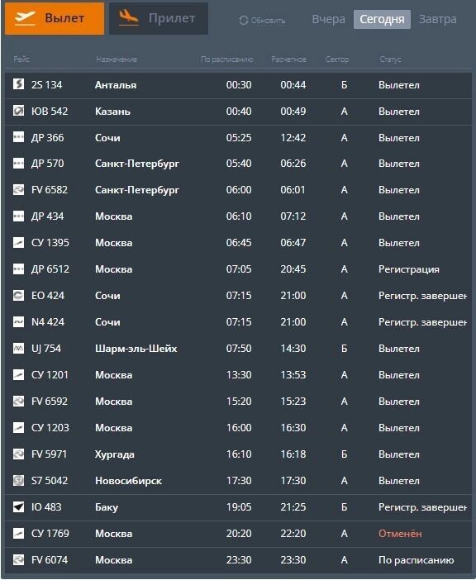Screen dimensions: 476x580
Task: Click airline logo of flight FV 6592
Action: 18,402
